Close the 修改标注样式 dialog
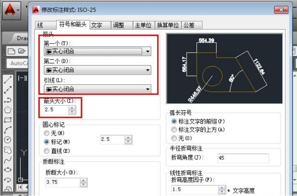Viewport: 297px width, 196px height. [281, 10]
